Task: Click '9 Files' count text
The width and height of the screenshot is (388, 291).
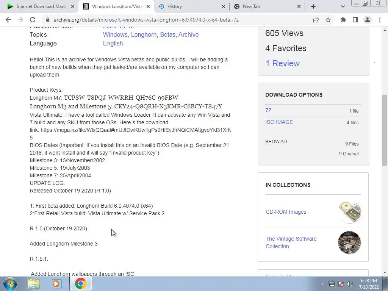Action: 352,144
